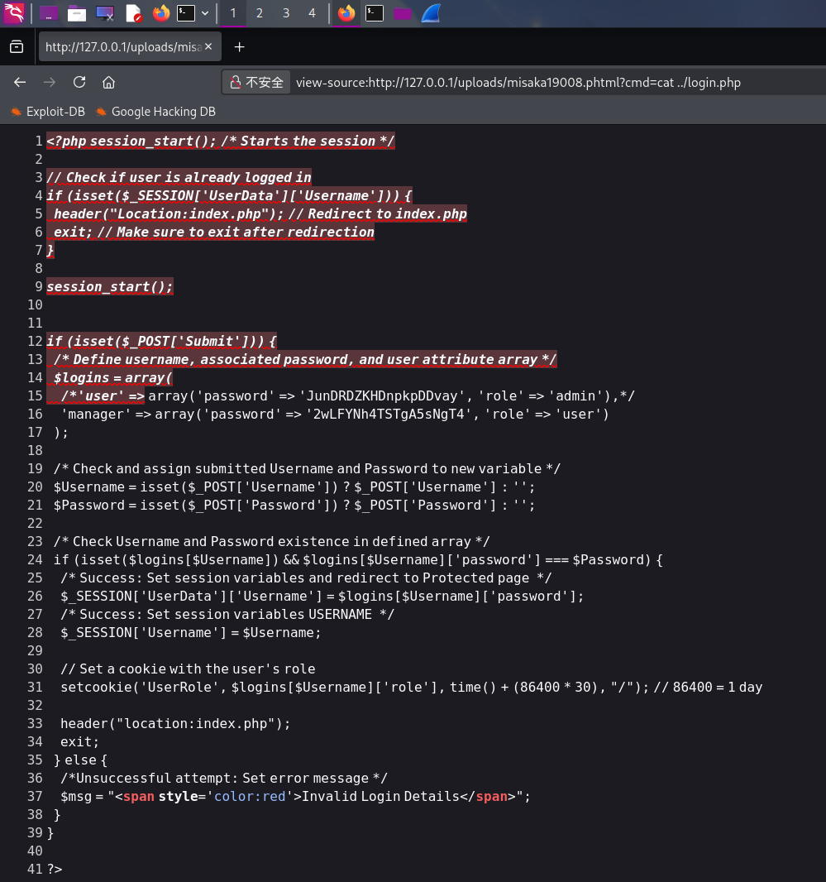
Task: Click "$_SESSION['Username'] = $Username;" line
Action: [x=191, y=632]
